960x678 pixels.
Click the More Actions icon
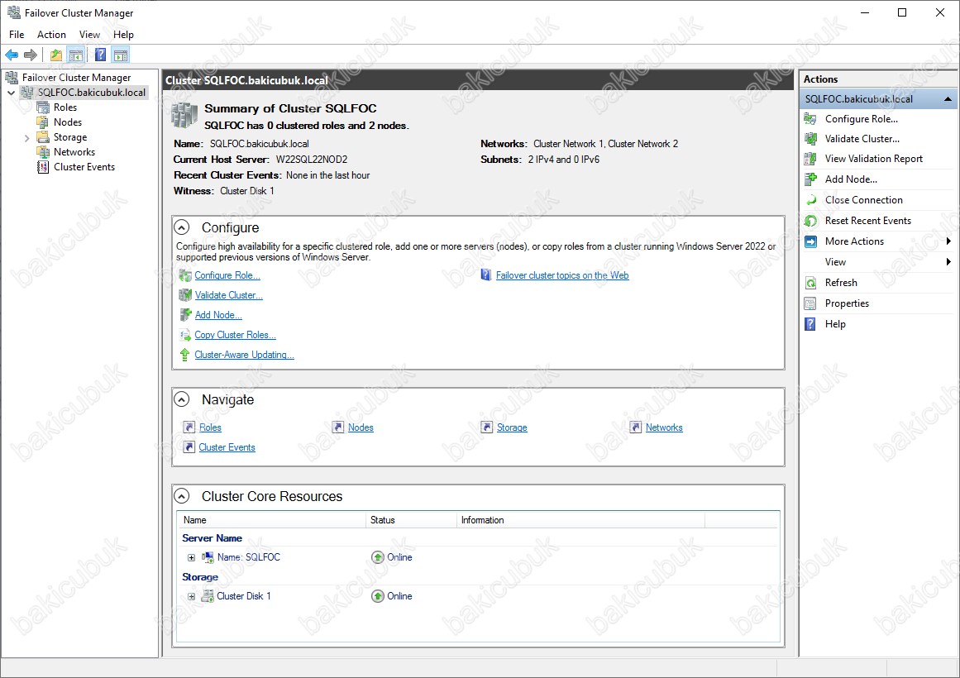coord(810,241)
